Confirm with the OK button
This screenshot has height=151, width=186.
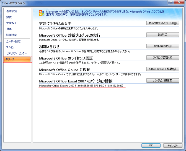point(151,145)
